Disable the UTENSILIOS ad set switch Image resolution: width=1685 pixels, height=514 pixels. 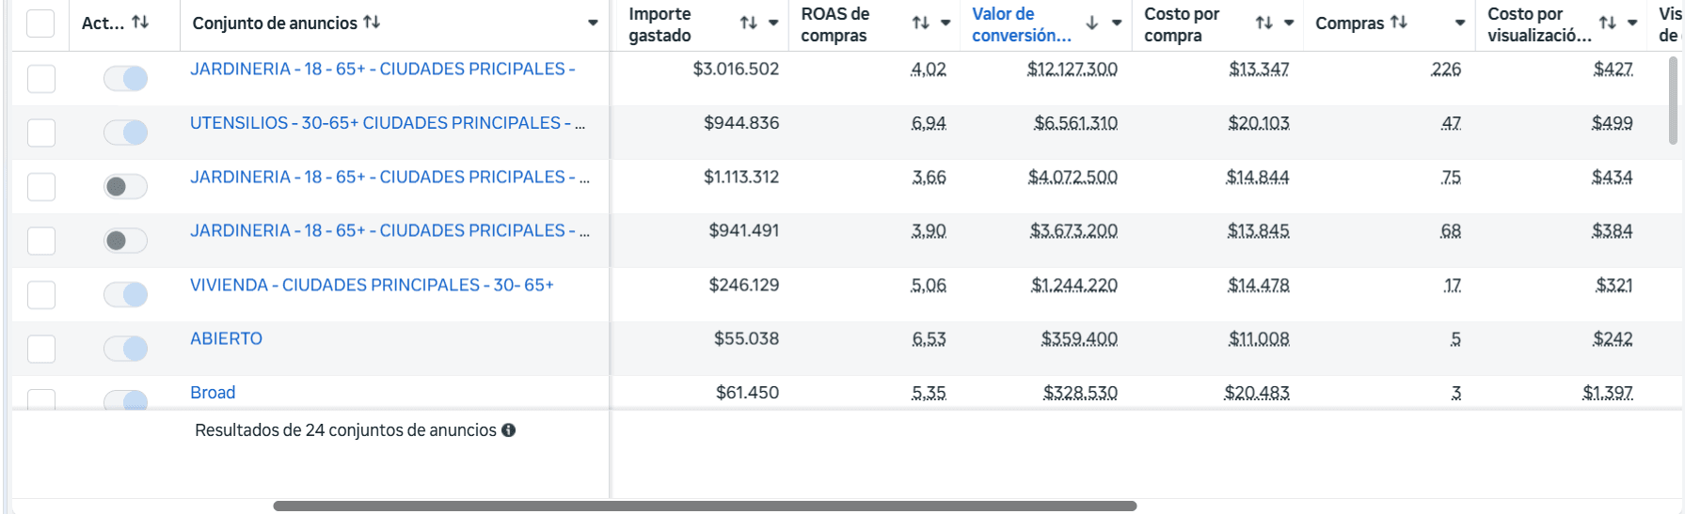126,132
